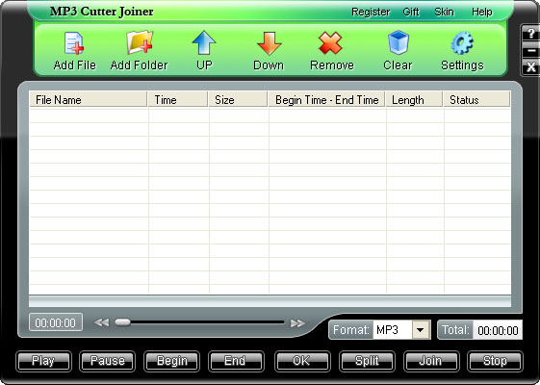Minimize the MP3 Cutter Joiner window

pyautogui.click(x=530, y=51)
